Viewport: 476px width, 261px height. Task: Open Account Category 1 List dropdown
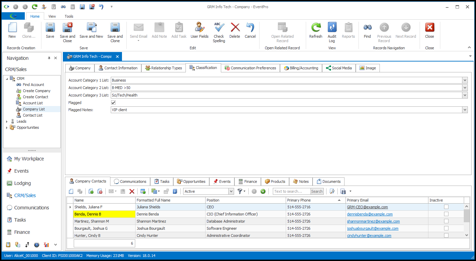pyautogui.click(x=465, y=80)
